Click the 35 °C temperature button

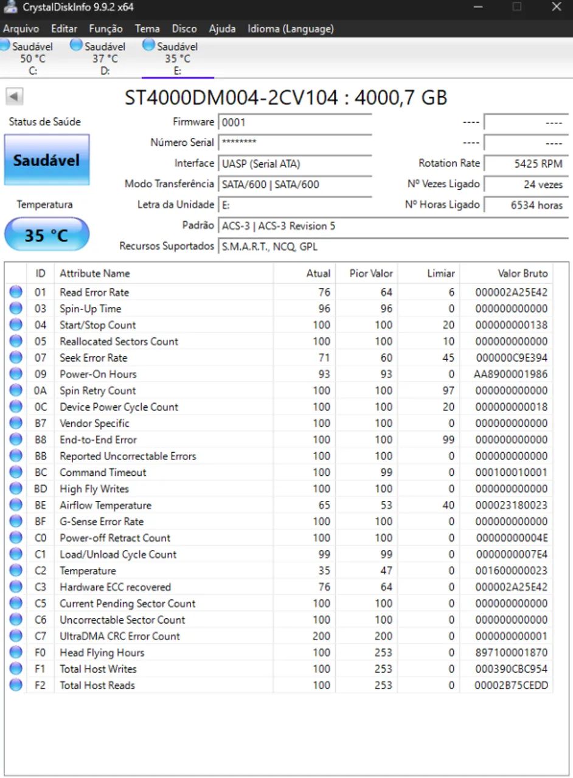point(47,235)
